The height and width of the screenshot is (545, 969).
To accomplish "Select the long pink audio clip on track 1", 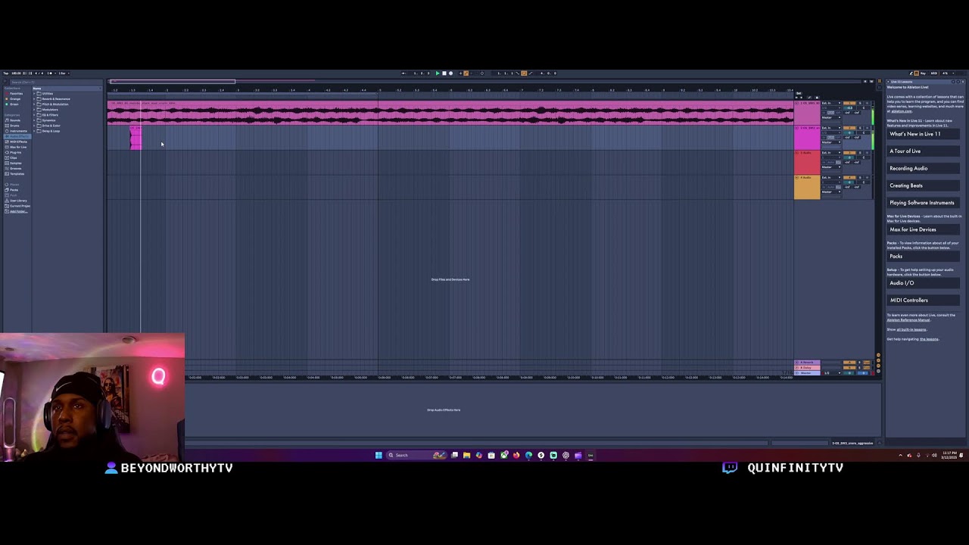I will pos(450,113).
